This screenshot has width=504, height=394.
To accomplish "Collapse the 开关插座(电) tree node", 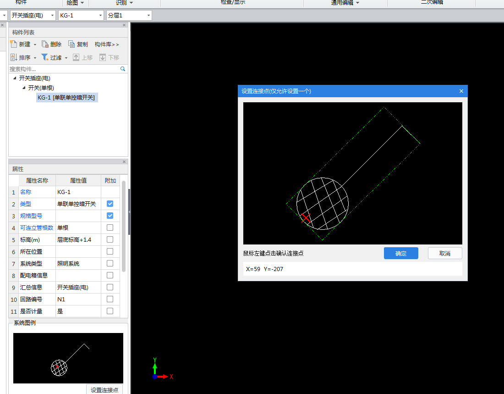I will click(x=15, y=78).
